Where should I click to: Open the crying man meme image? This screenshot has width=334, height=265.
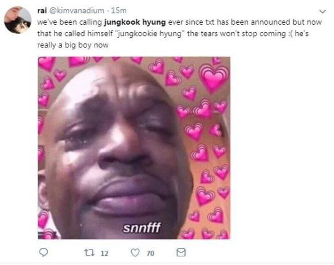134,148
